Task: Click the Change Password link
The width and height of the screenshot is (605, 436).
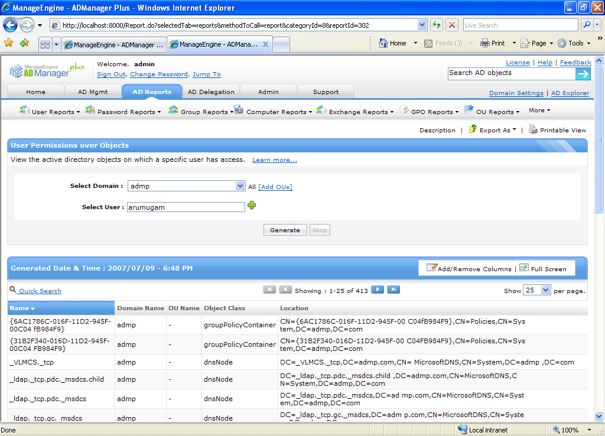Action: click(159, 74)
